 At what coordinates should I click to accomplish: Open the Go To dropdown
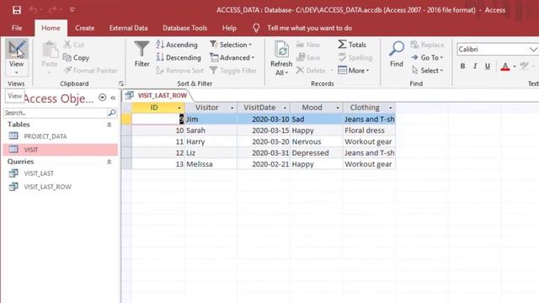click(x=427, y=58)
